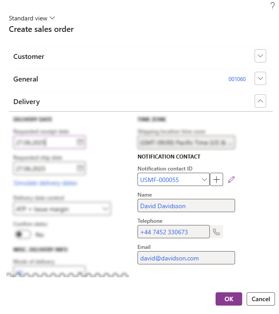This screenshot has height=314, width=279.
Task: Open the Notification contact ID dropdown
Action: pyautogui.click(x=204, y=179)
